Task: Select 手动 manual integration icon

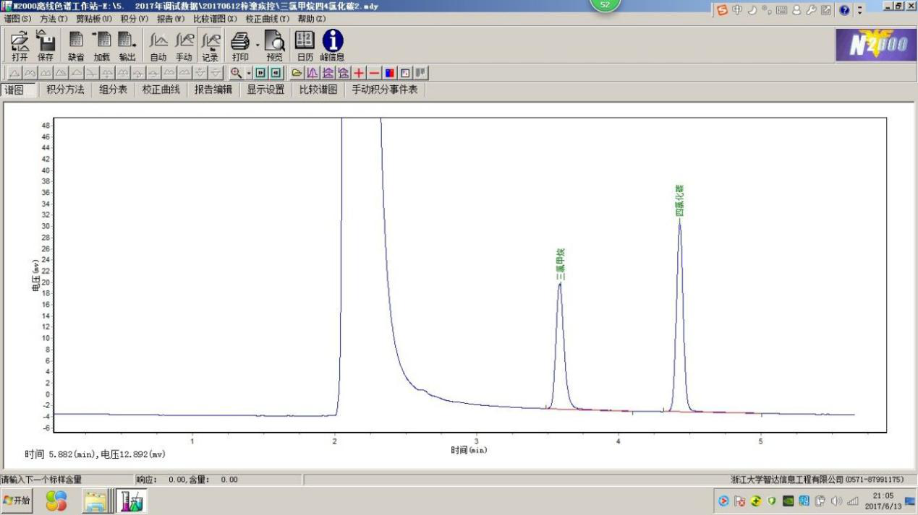Action: [184, 46]
